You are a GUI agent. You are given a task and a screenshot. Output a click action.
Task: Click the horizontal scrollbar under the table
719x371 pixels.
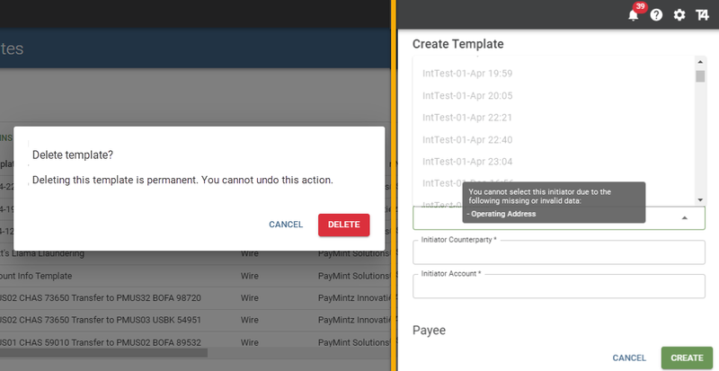point(103,352)
